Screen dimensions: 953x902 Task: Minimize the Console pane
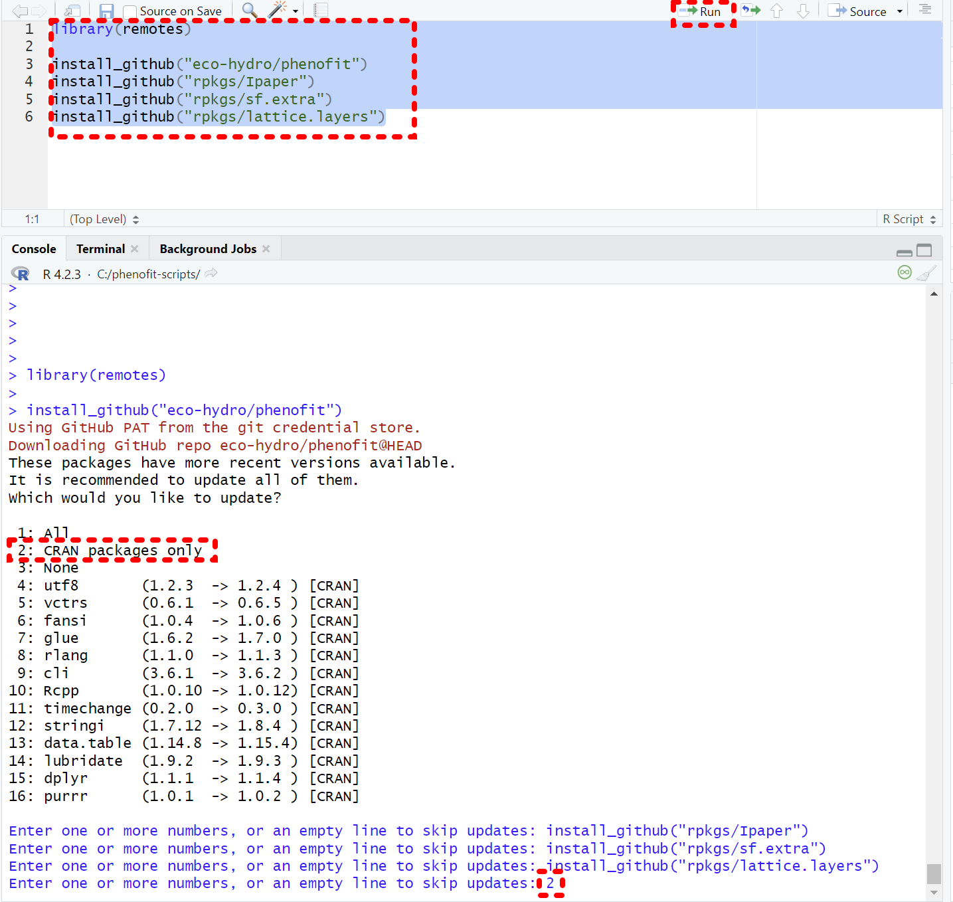point(904,252)
